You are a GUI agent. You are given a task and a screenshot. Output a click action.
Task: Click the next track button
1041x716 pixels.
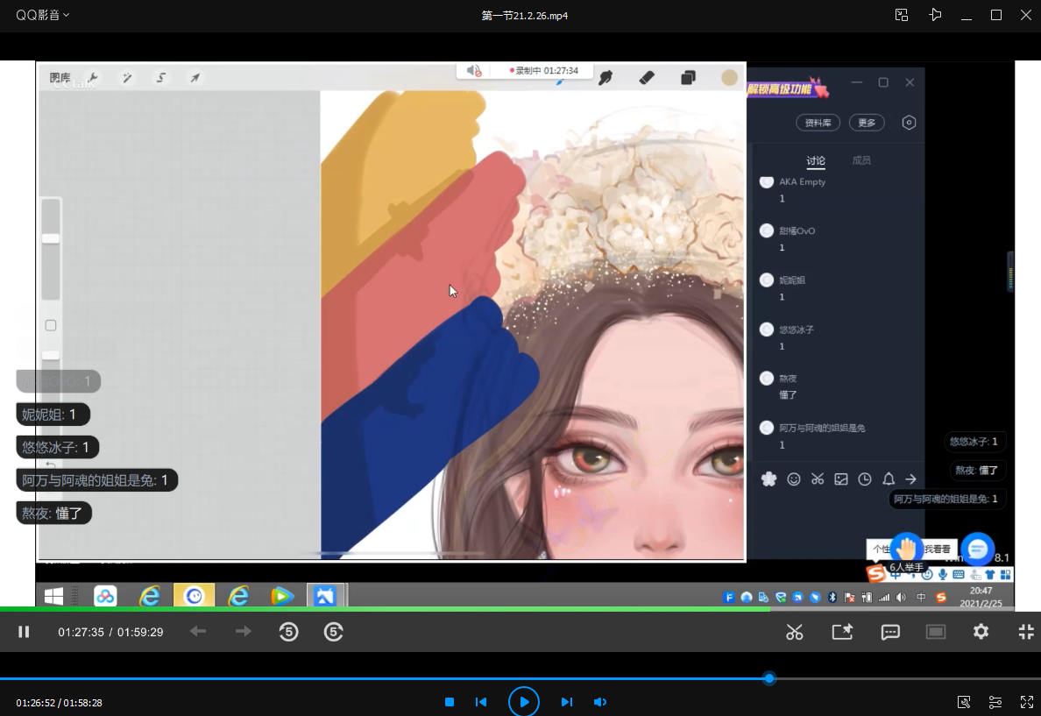coord(566,702)
